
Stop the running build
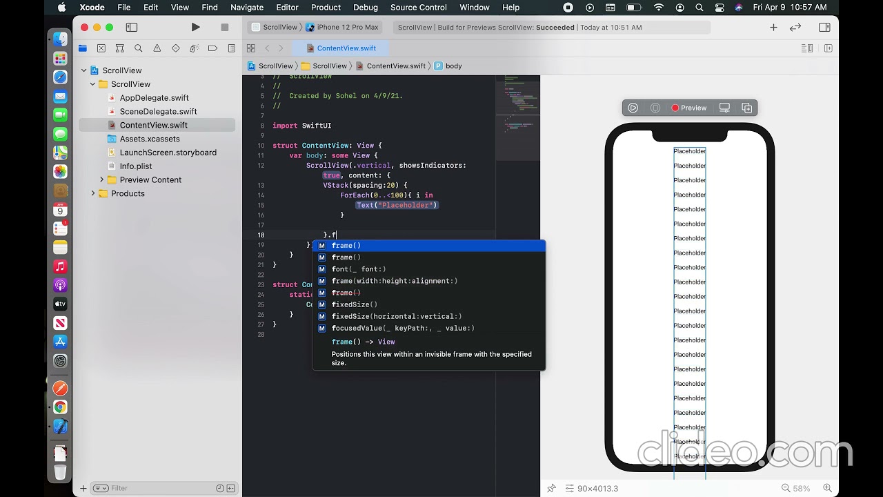[x=225, y=28]
